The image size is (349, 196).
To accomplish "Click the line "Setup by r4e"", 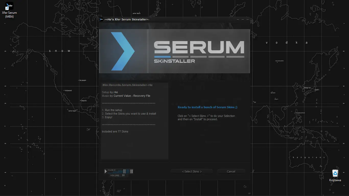I will pyautogui.click(x=110, y=92).
